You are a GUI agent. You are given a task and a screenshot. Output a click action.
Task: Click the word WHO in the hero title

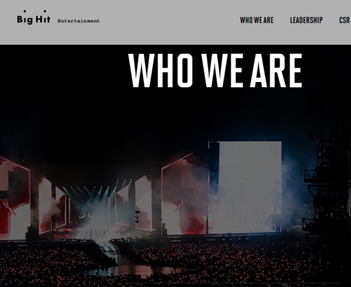click(160, 70)
